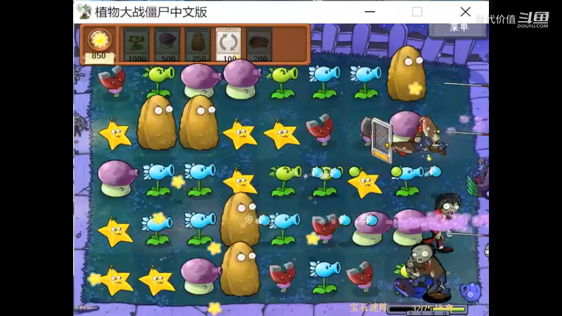Click the Fume-shroom in row four, seventh column
Image resolution: width=562 pixels, height=316 pixels.
tap(372, 228)
